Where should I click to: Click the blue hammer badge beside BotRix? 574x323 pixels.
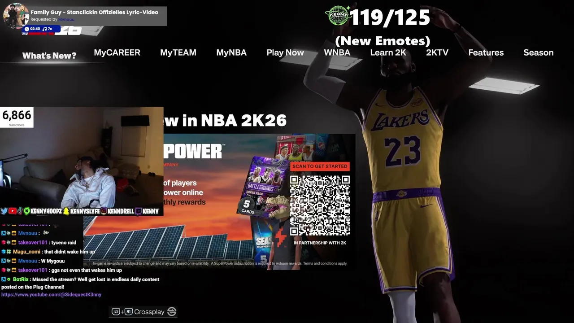tap(4, 279)
